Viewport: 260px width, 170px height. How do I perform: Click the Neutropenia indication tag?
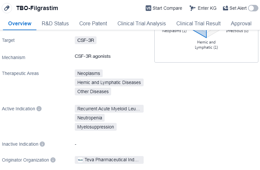pyautogui.click(x=89, y=118)
